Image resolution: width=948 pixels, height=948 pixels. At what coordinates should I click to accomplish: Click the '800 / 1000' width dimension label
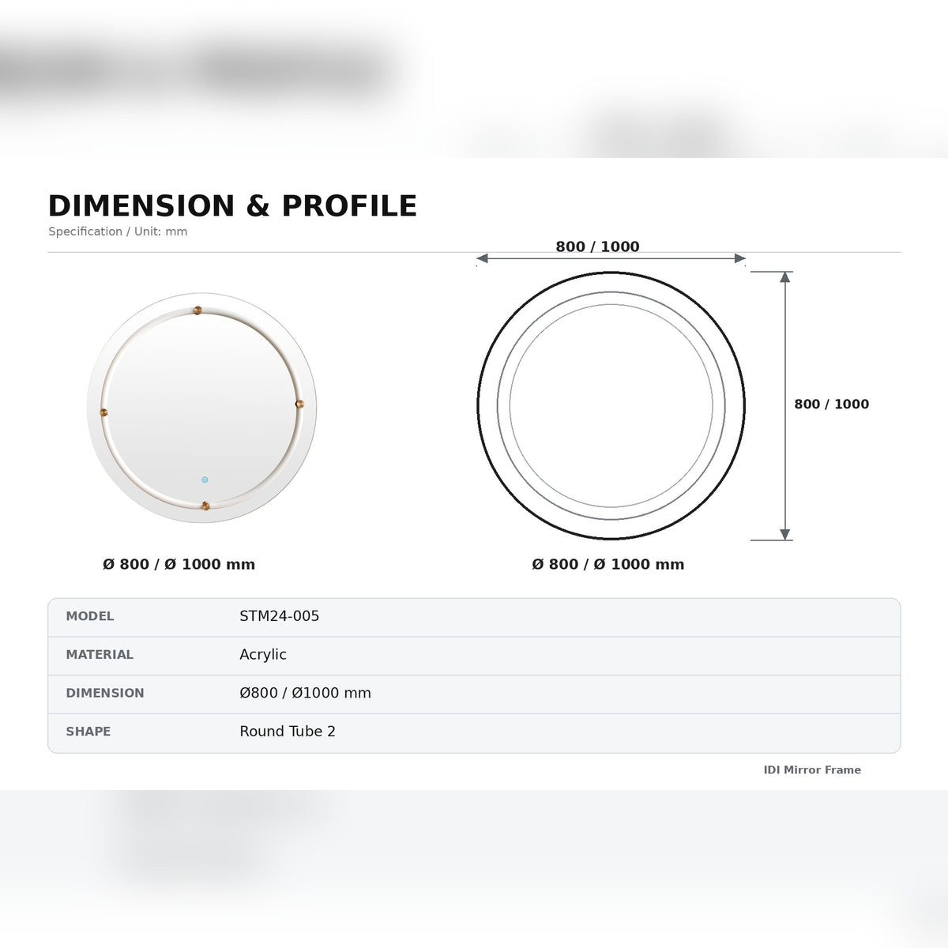pos(597,246)
